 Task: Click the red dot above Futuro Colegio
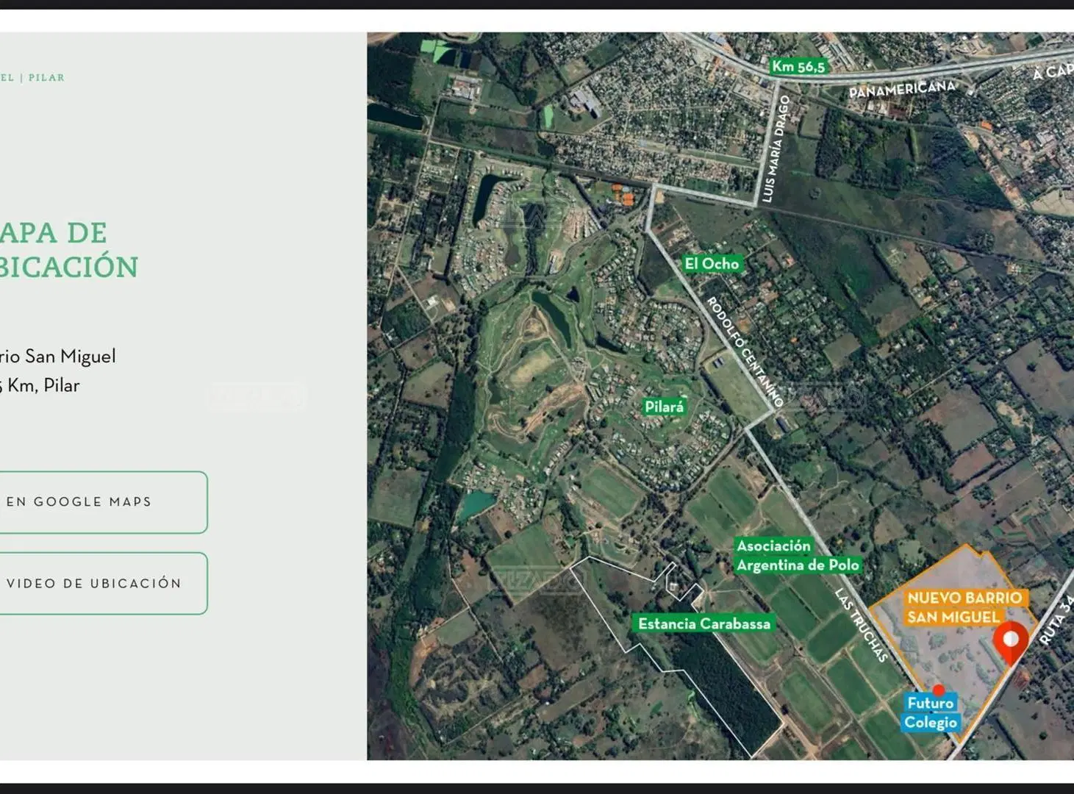tap(939, 690)
